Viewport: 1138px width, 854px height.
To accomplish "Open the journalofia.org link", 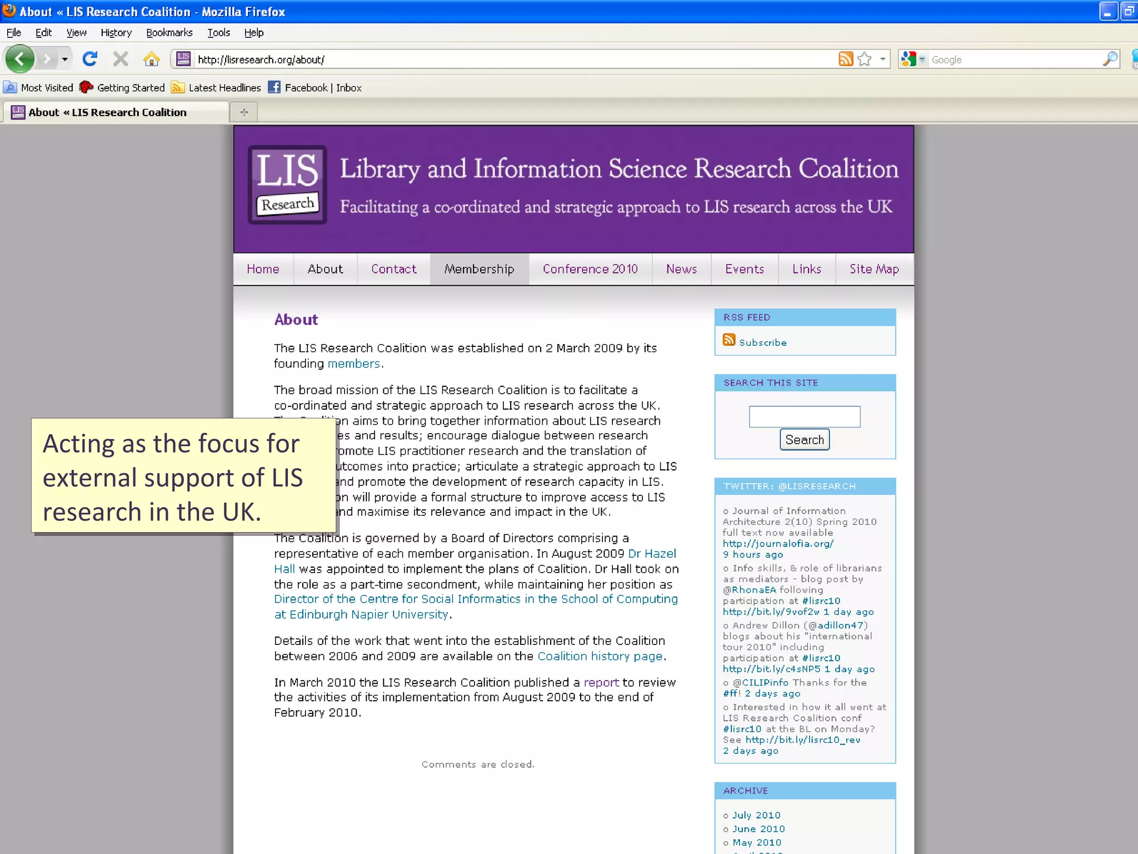I will pyautogui.click(x=778, y=544).
